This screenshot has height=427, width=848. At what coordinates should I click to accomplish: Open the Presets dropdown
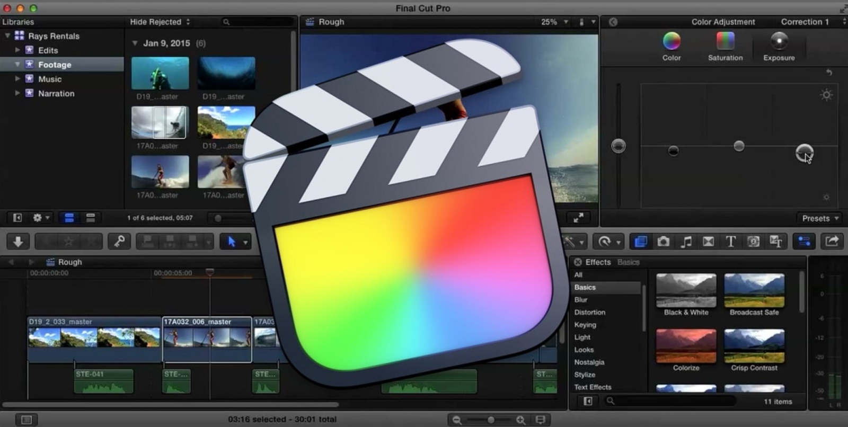(x=820, y=218)
